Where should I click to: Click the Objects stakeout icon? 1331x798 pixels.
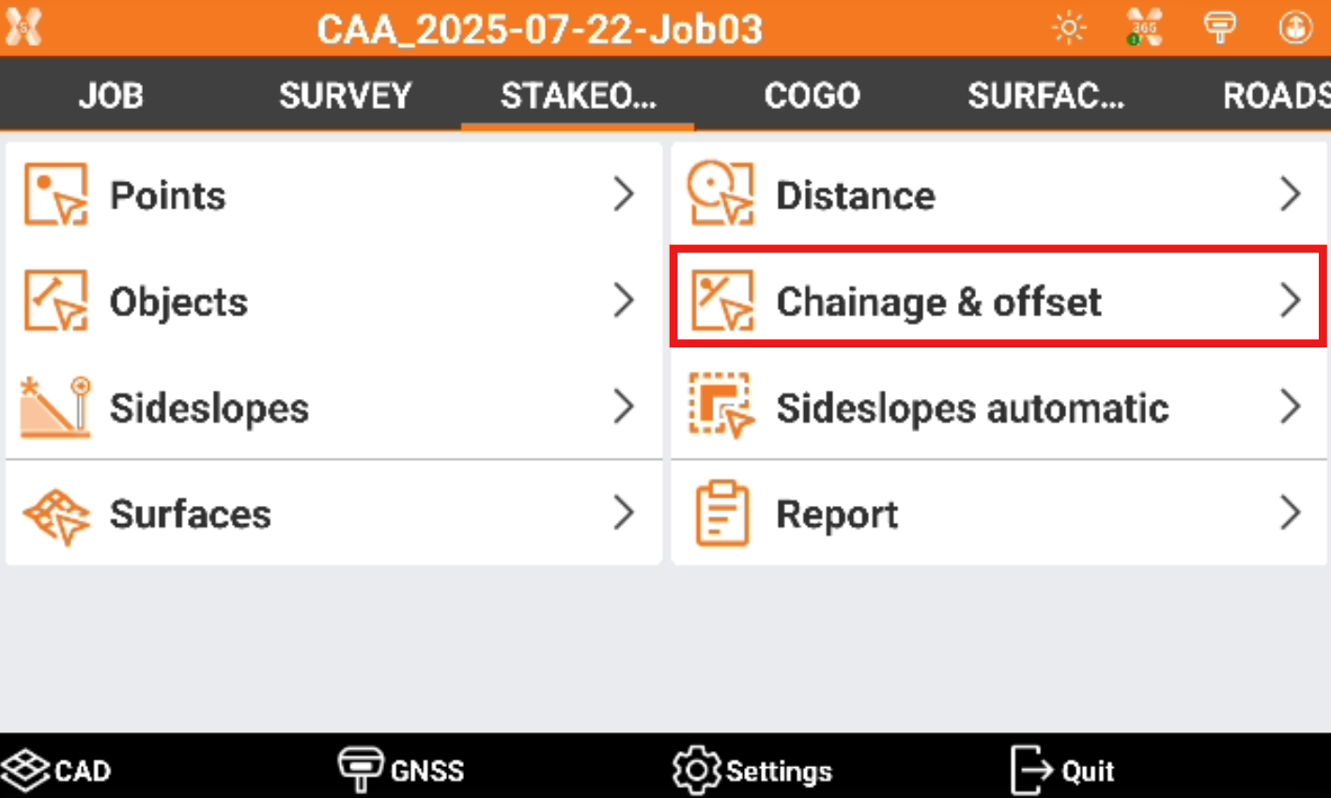point(55,301)
